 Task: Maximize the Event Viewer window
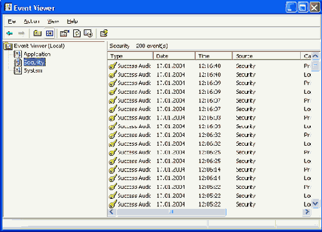click(x=303, y=8)
